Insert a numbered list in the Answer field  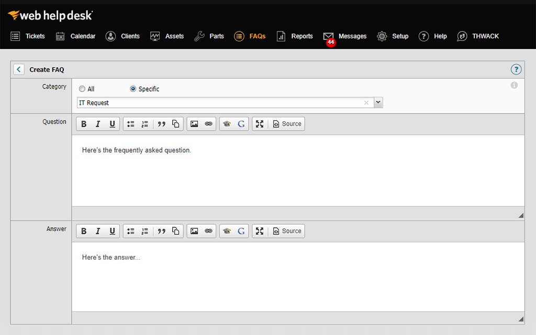144,231
